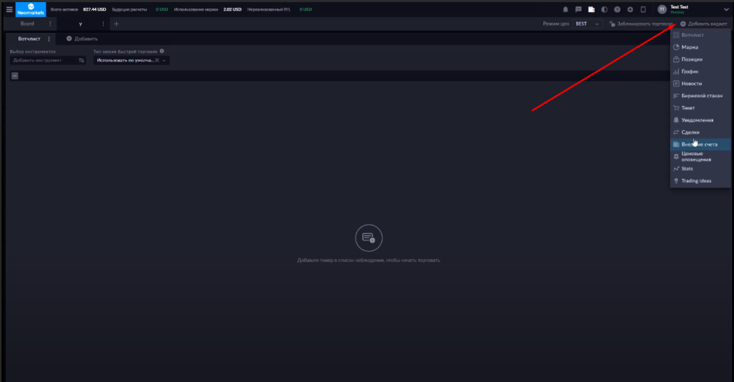Image resolution: width=734 pixels, height=382 pixels.
Task: Open the notifications bell in top bar
Action: point(566,9)
